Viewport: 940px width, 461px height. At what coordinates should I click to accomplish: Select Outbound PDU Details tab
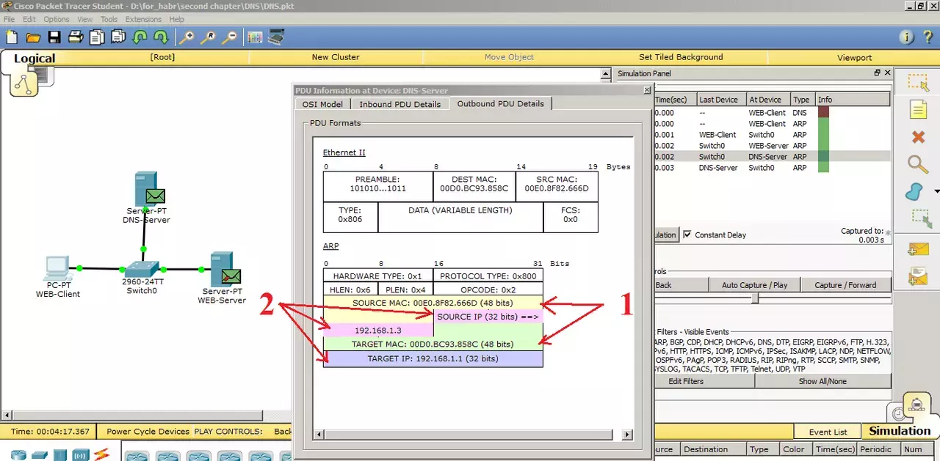pos(501,103)
